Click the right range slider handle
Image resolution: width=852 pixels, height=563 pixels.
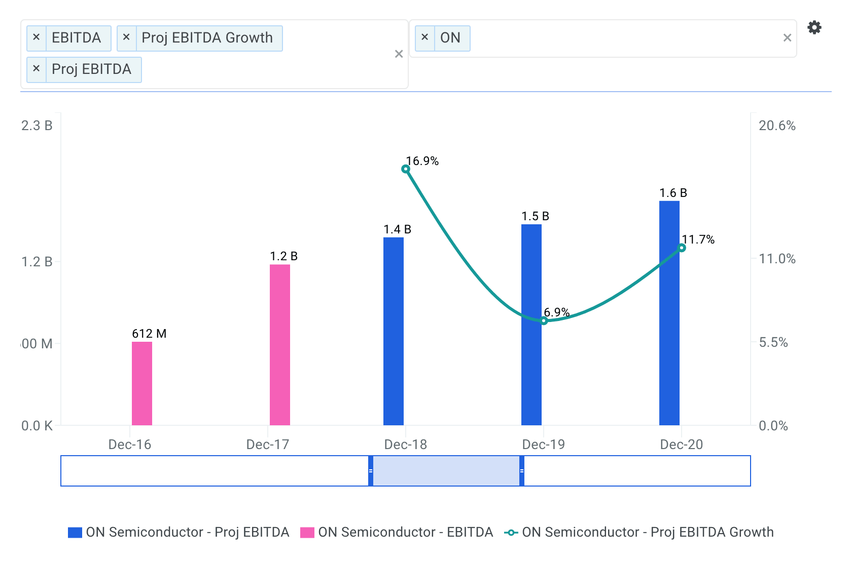[522, 471]
